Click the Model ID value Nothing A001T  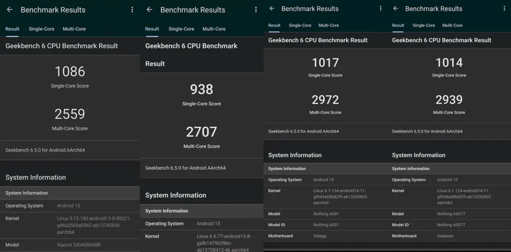(451, 225)
